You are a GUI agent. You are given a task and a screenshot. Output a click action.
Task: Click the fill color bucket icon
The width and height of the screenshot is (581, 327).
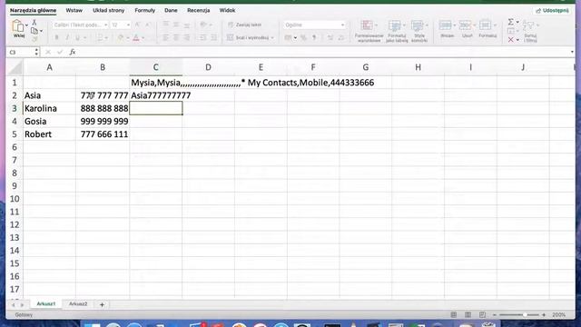point(121,38)
